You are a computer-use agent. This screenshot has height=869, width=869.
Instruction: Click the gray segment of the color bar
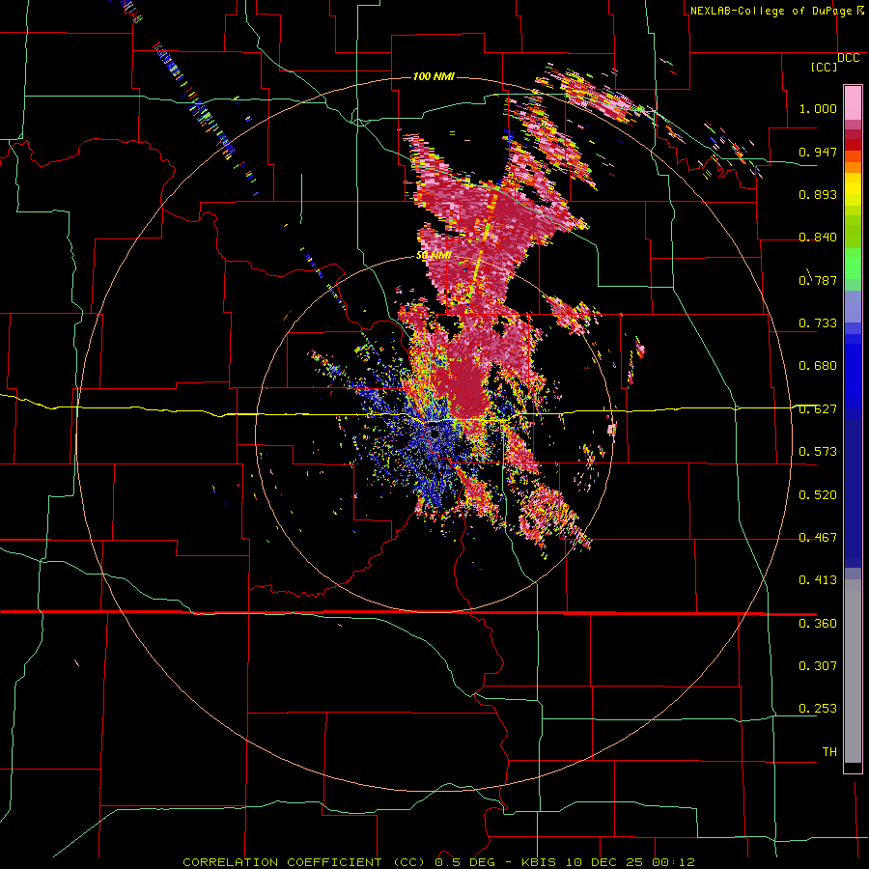(853, 671)
